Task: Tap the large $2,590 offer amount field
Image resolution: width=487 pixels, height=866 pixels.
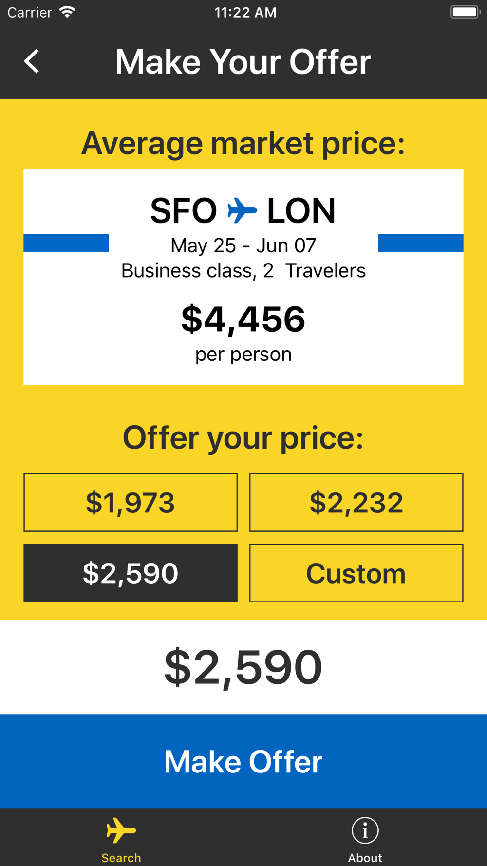Action: click(x=243, y=667)
